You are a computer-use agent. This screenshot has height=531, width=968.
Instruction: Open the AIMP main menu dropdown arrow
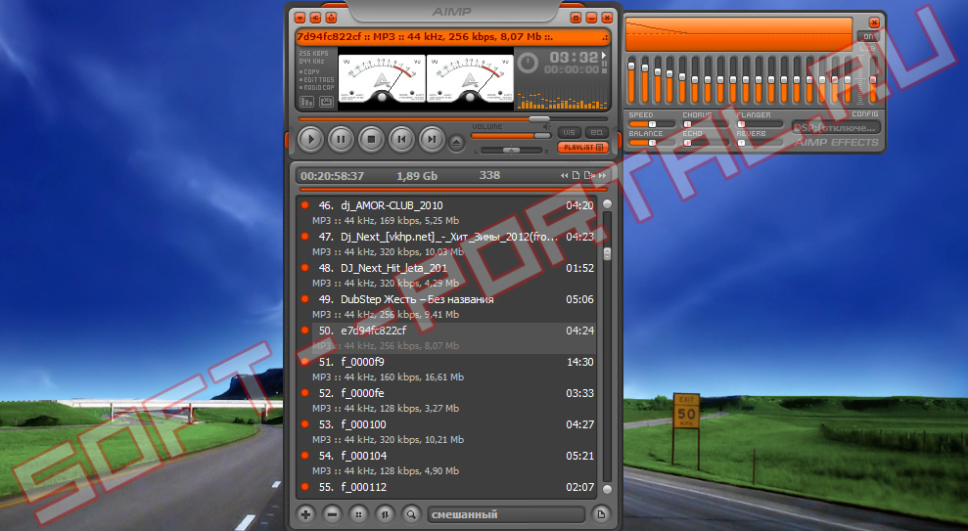300,18
